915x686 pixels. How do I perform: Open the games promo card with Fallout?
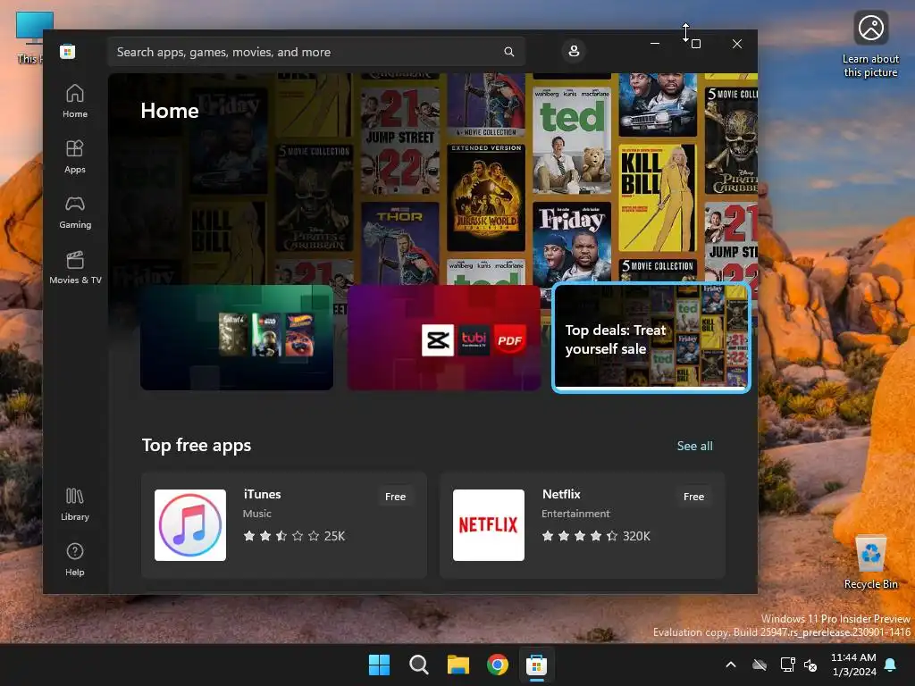coord(237,337)
